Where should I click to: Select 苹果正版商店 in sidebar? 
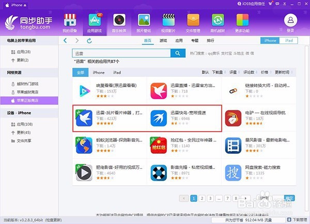(x=29, y=101)
